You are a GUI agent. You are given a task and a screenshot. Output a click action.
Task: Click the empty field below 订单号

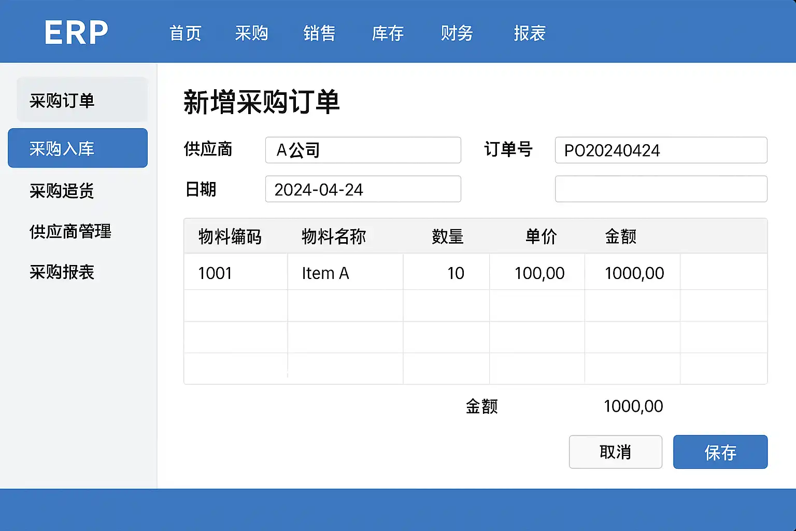tap(661, 189)
